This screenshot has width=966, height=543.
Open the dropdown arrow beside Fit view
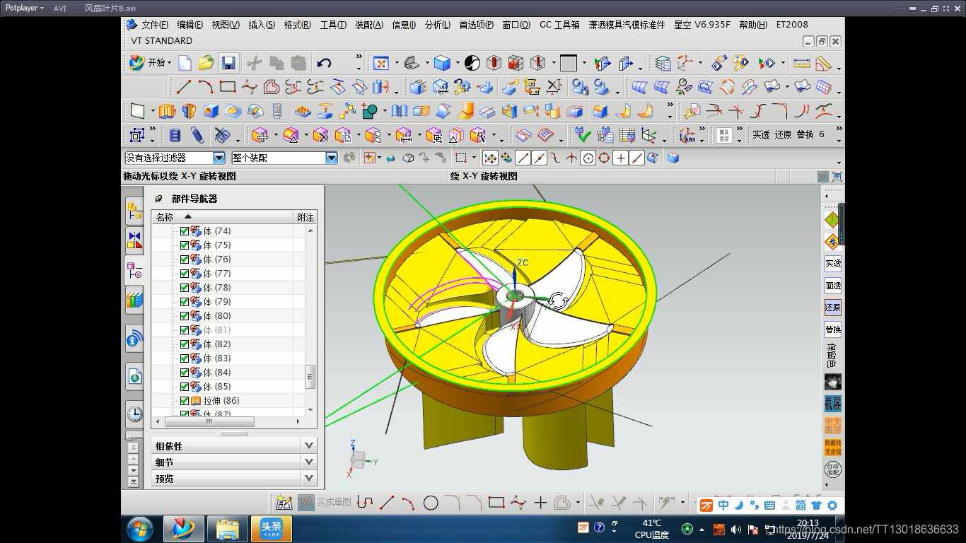[x=396, y=64]
